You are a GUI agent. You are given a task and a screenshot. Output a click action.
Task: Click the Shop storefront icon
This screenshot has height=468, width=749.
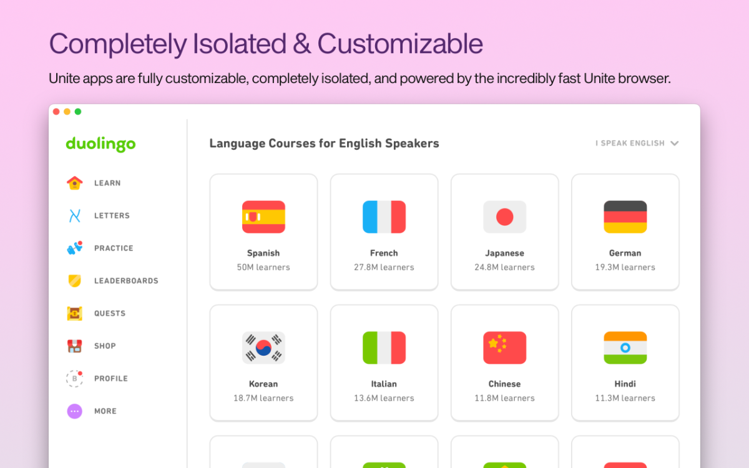[x=74, y=346]
